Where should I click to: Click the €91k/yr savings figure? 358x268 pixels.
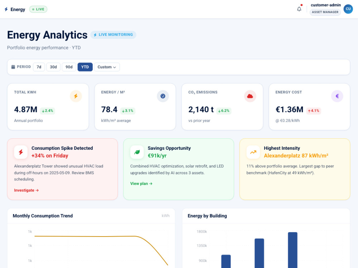(x=157, y=156)
